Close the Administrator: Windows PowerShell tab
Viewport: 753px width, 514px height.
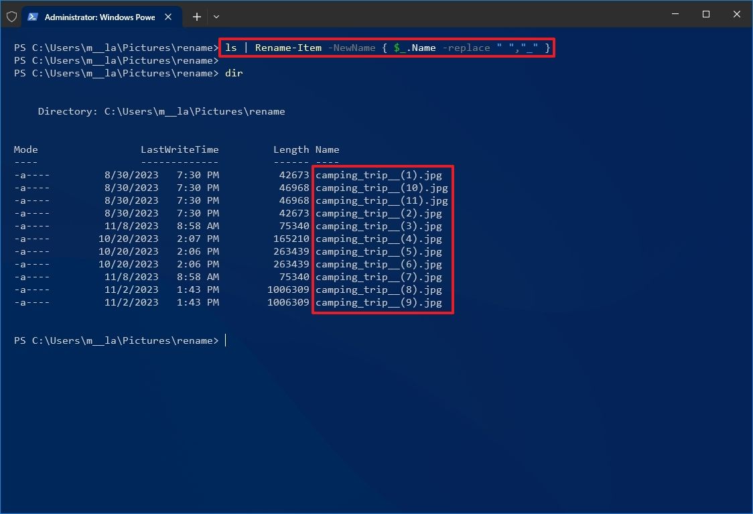[x=168, y=17]
